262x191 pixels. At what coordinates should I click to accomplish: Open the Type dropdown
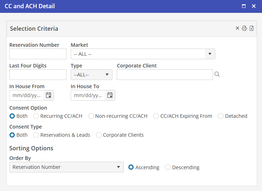click(x=91, y=75)
